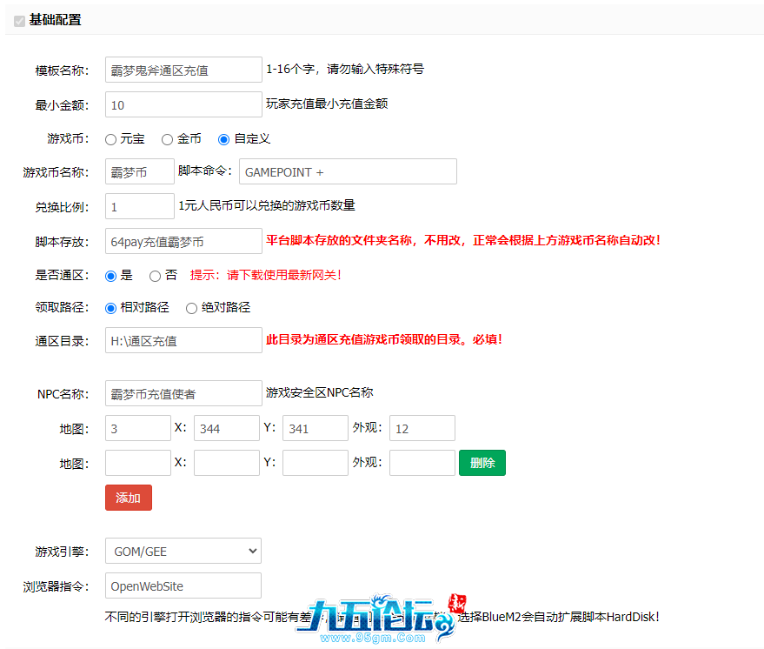Choose 是 for 是否通区
The width and height of the screenshot is (764, 649).
click(110, 276)
